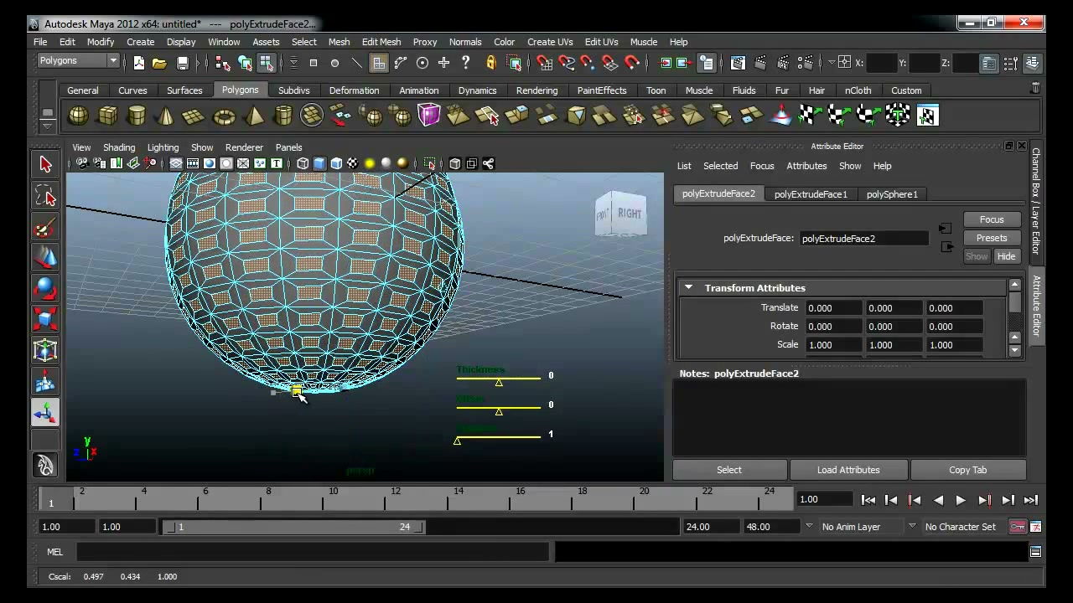Activate the Show Manipulator tool

click(x=45, y=412)
